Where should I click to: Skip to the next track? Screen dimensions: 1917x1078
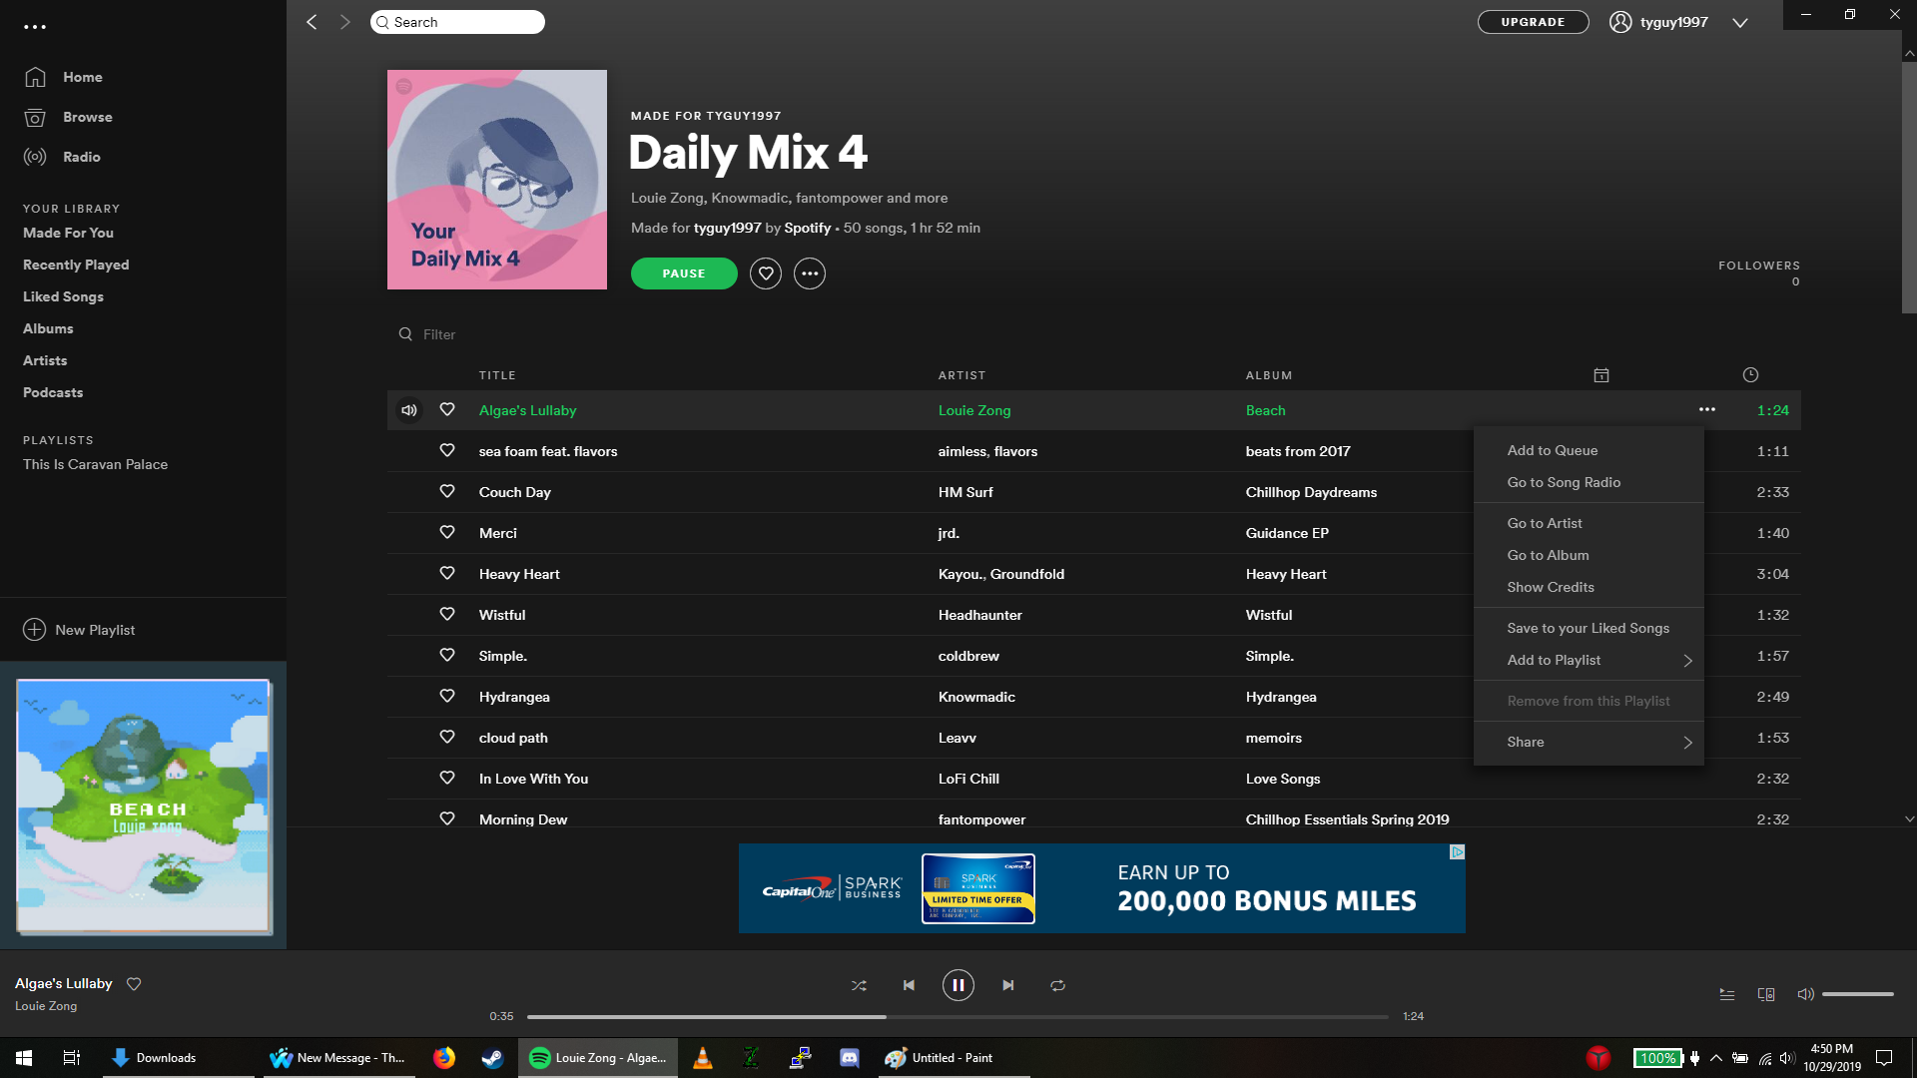pyautogui.click(x=1007, y=985)
